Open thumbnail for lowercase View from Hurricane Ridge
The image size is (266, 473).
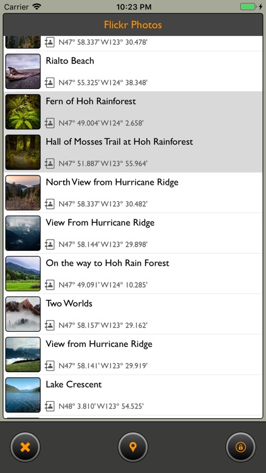[x=23, y=354]
